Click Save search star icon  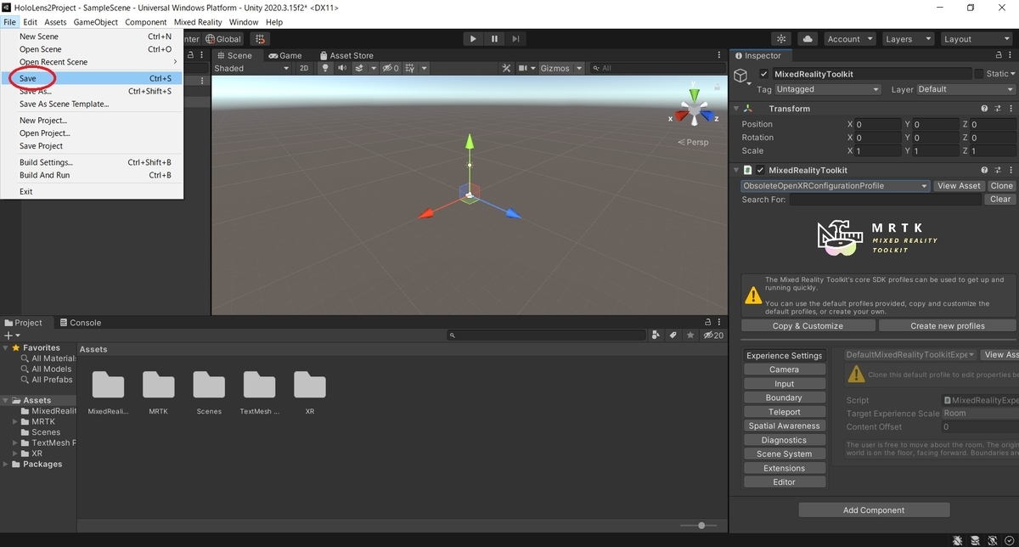coord(690,336)
